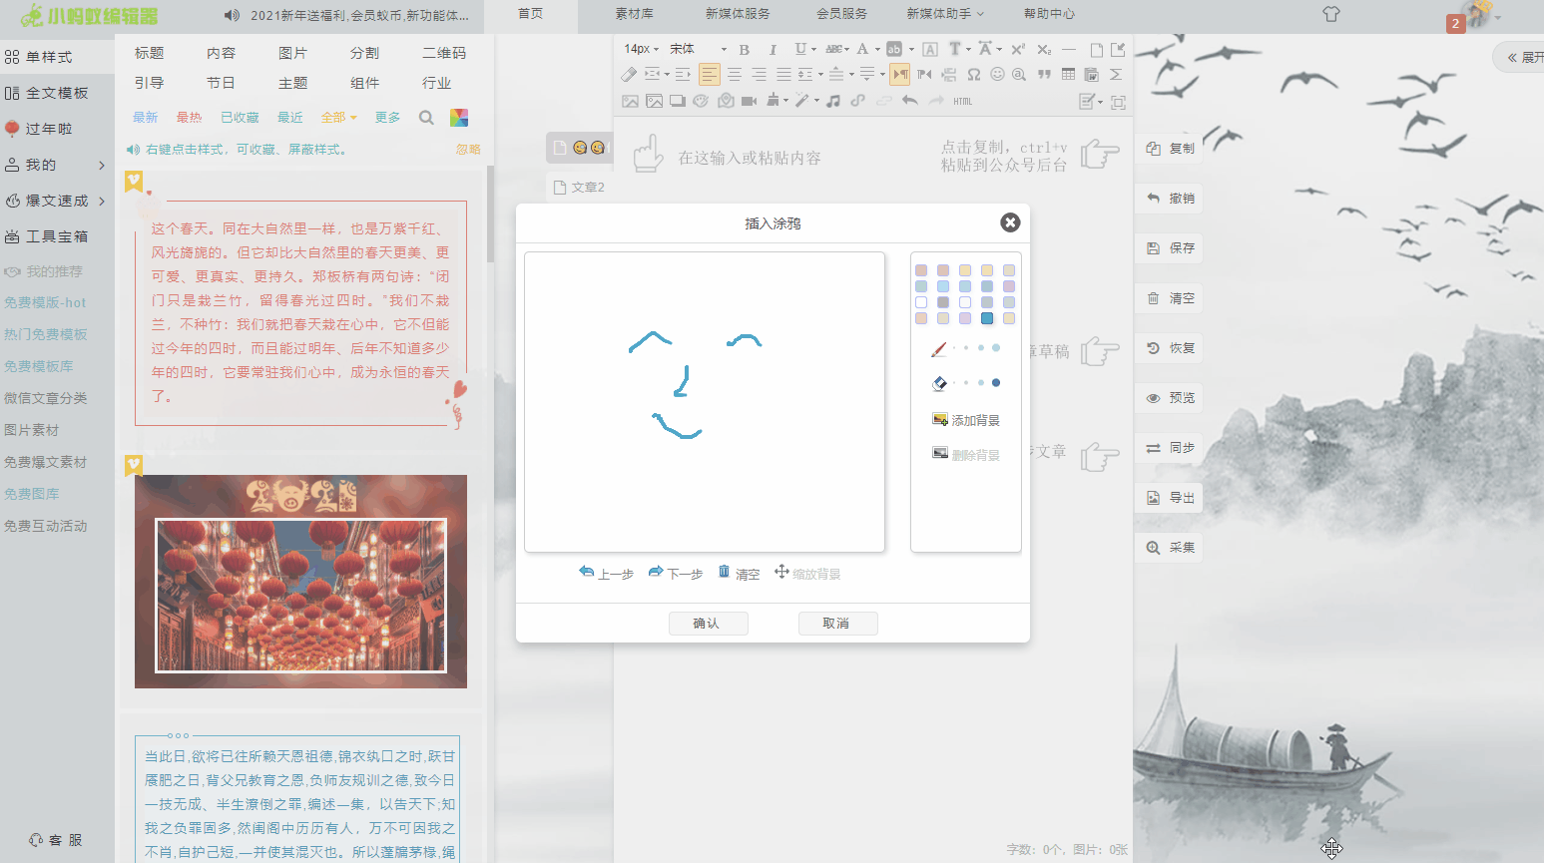1544x863 pixels.
Task: Toggle center alignment
Action: [x=735, y=75]
